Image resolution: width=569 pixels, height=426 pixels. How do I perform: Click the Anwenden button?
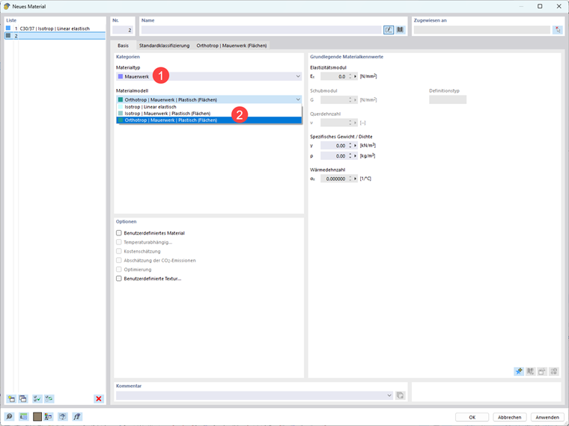[547, 417]
